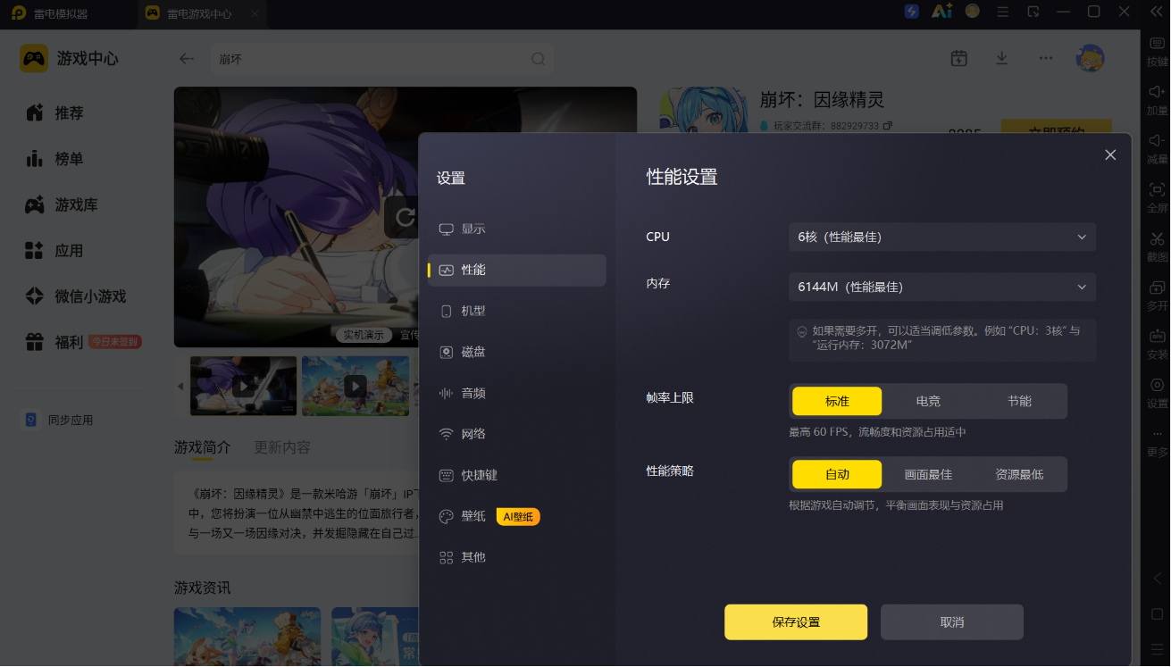This screenshot has height=667, width=1171.
Task: Open 其他 settings section
Action: point(517,557)
